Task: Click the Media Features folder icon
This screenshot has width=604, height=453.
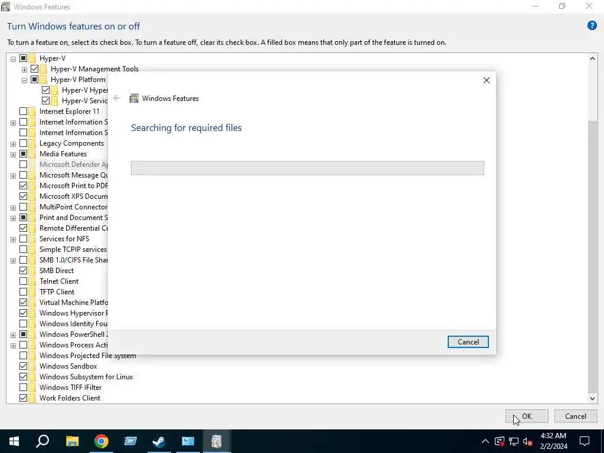Action: point(32,154)
